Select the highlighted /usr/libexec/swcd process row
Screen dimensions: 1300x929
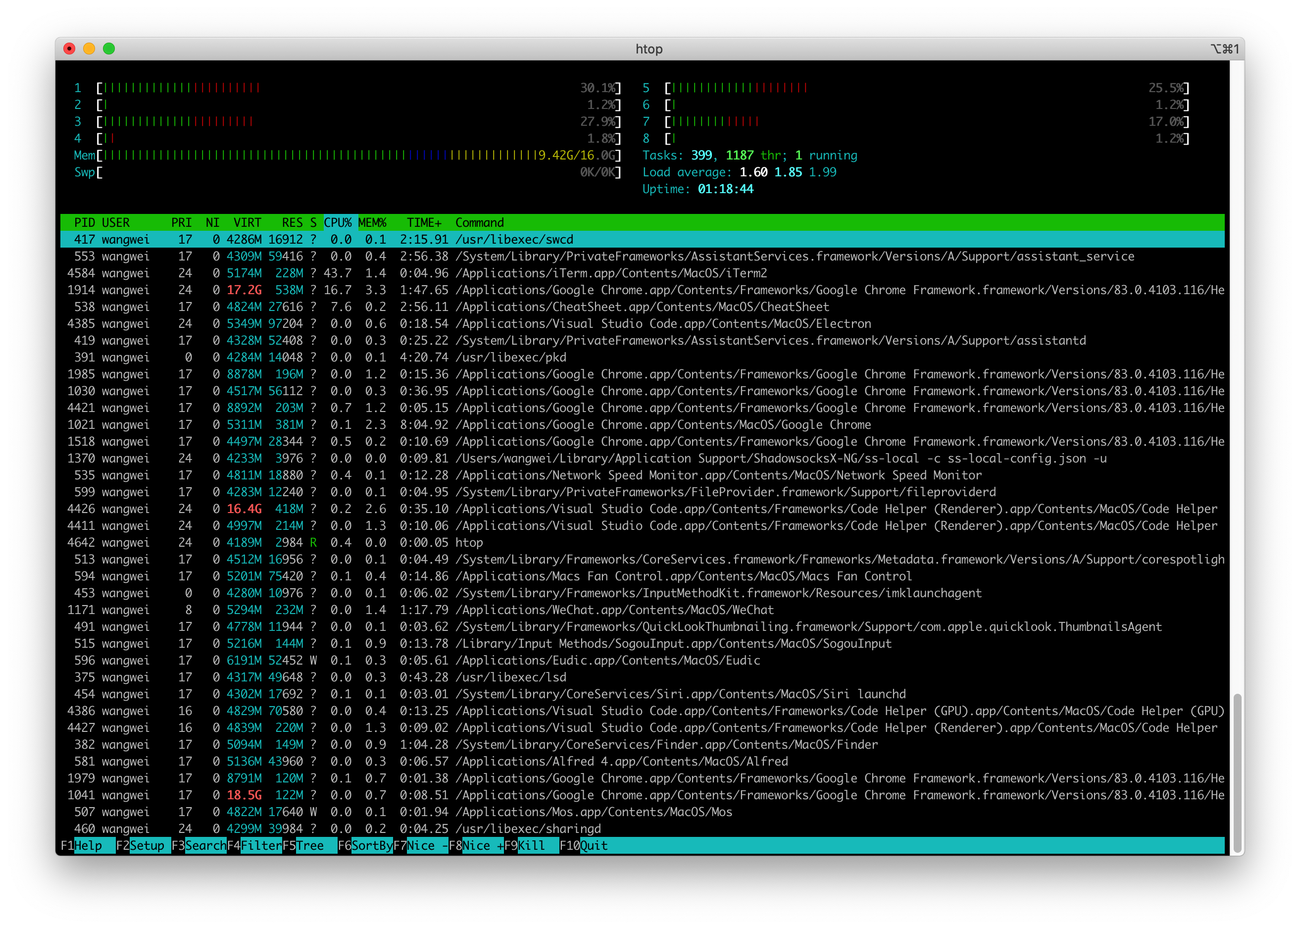coord(642,239)
